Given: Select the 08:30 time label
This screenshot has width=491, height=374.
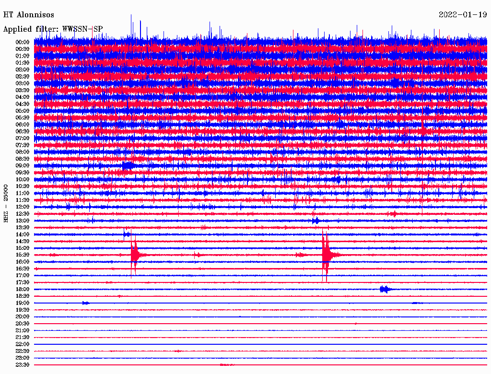Looking at the screenshot, I should click(x=23, y=159).
